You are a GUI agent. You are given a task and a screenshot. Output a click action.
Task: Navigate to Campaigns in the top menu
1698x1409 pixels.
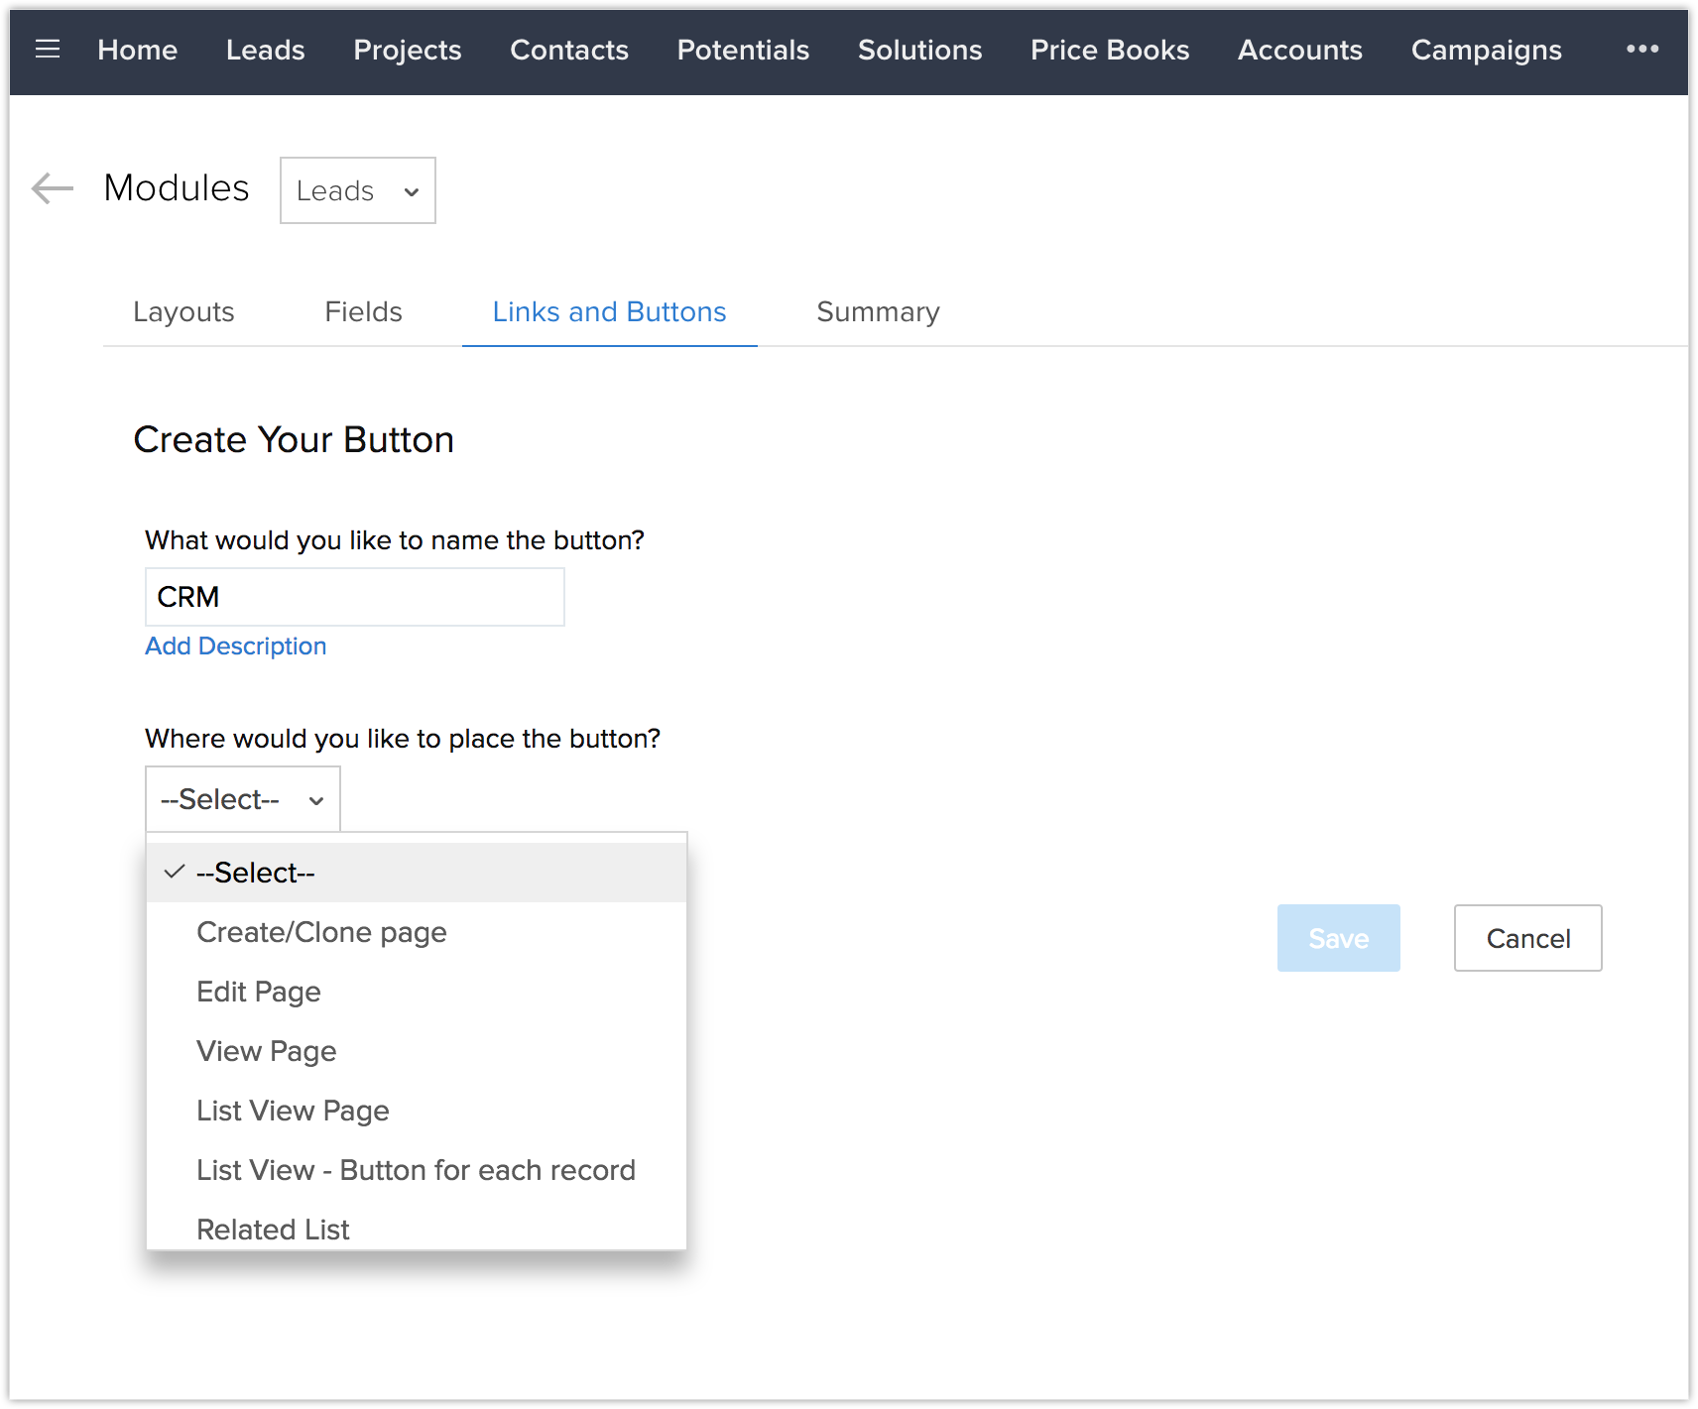tap(1486, 50)
